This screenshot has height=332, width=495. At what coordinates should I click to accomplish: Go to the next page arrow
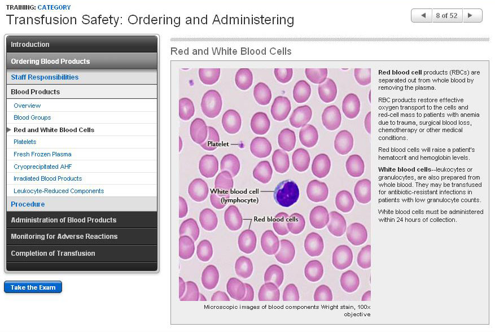click(472, 15)
